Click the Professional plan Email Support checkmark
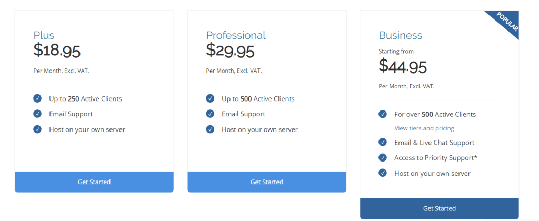Image resolution: width=539 pixels, height=221 pixels. click(210, 114)
